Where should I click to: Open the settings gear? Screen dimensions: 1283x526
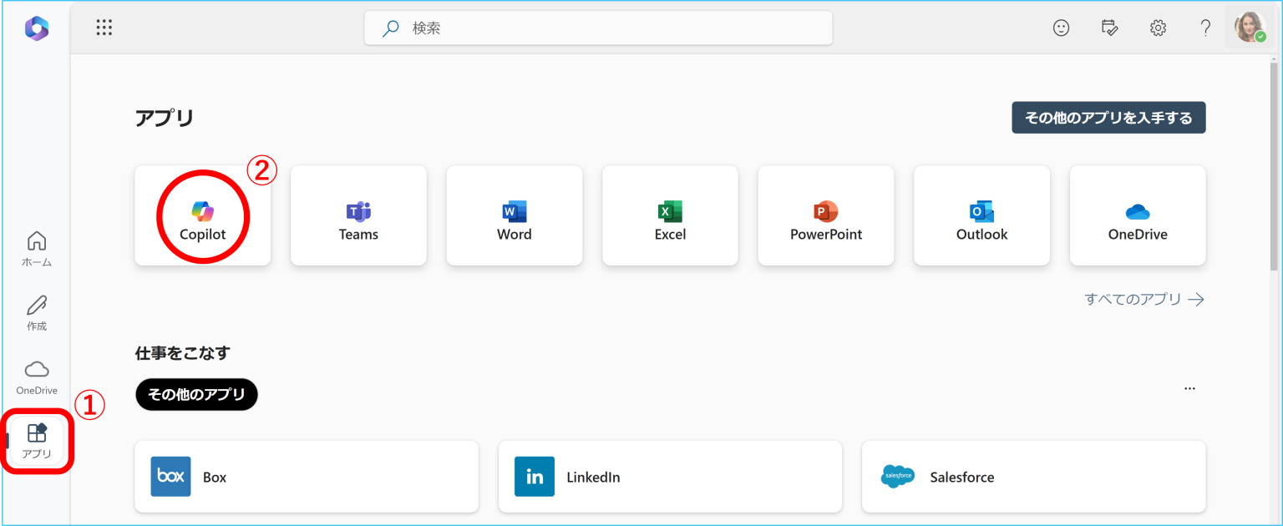point(1158,27)
